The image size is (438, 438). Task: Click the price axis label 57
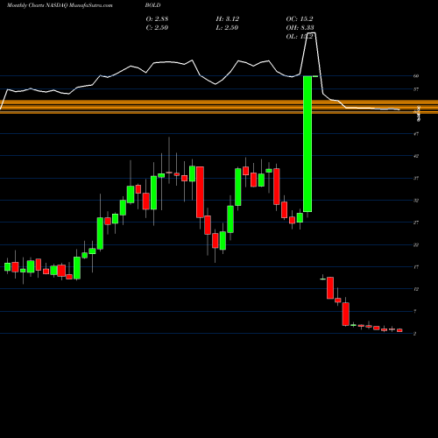(416, 89)
